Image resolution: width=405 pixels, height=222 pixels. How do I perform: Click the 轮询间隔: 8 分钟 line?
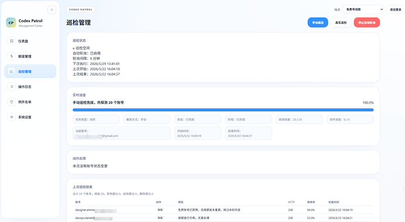(x=86, y=59)
